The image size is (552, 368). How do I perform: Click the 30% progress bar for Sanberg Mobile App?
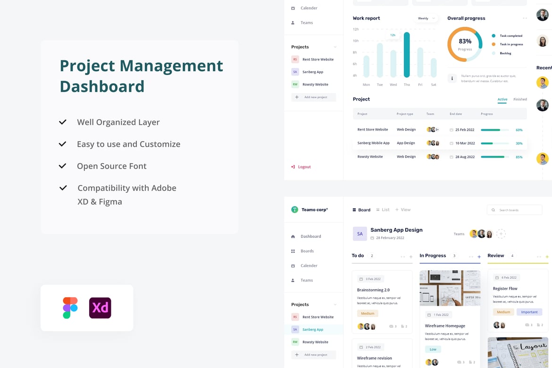494,143
